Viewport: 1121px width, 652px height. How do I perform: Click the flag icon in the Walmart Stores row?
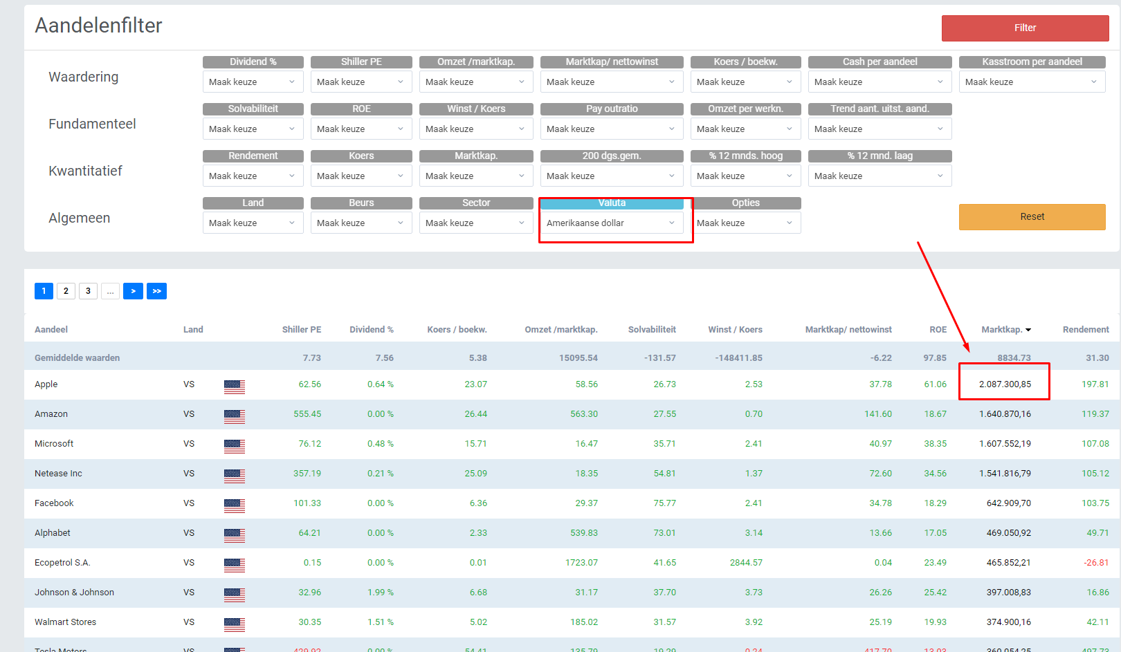(x=234, y=624)
